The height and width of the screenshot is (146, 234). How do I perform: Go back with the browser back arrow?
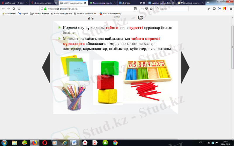click(3, 9)
